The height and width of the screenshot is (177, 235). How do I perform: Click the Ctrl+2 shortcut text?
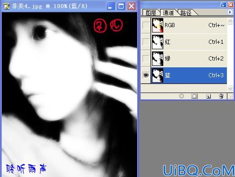point(216,58)
